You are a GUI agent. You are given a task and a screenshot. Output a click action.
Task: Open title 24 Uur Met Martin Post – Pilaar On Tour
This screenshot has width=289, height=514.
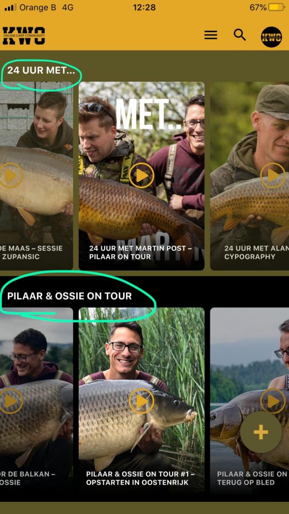point(140,252)
